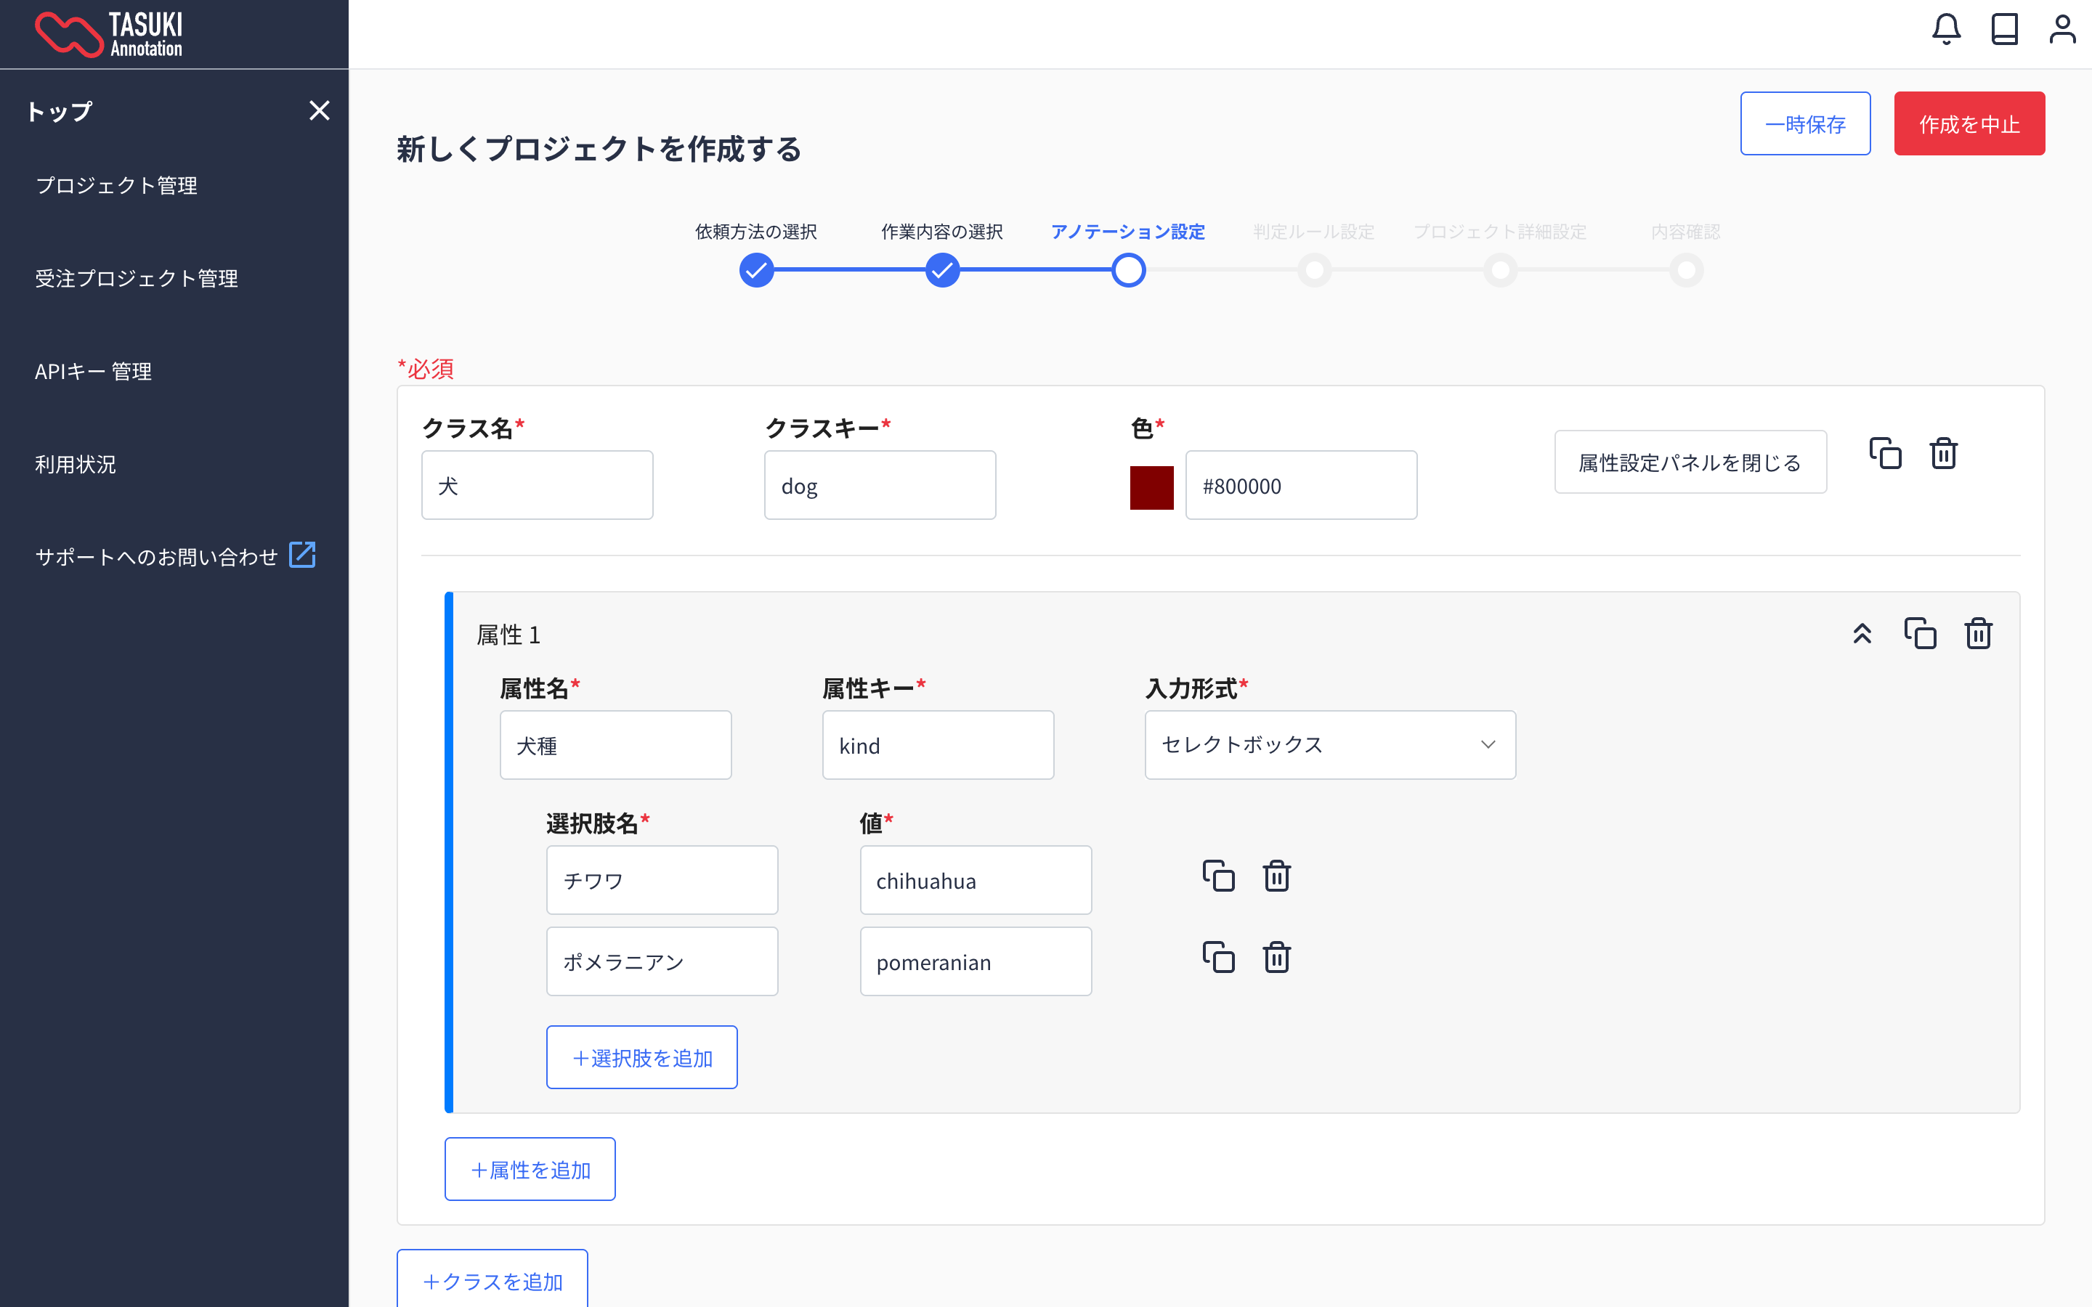Copy the チワワ option row
2092x1307 pixels.
[1218, 876]
